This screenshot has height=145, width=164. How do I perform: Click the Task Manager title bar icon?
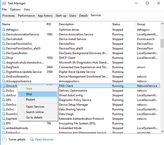pos(4,3)
